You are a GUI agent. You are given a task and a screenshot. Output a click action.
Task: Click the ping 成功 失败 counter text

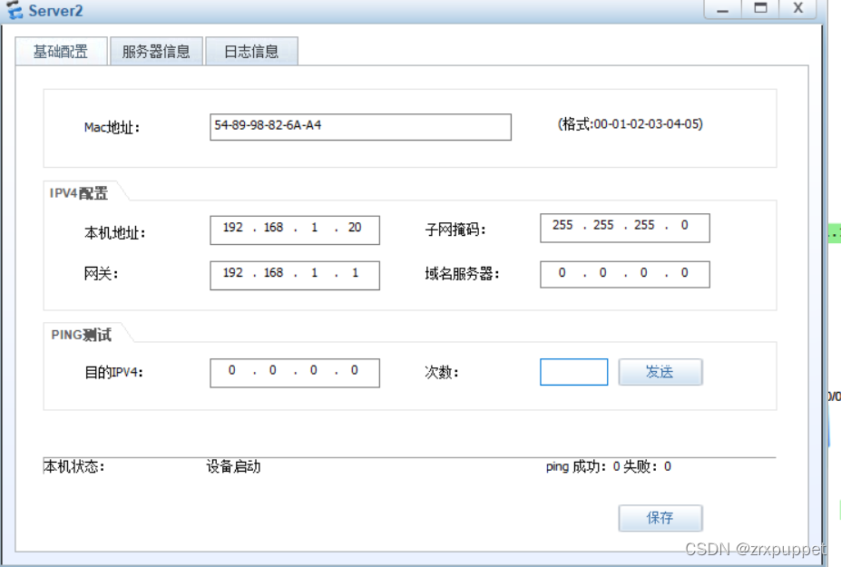(608, 466)
